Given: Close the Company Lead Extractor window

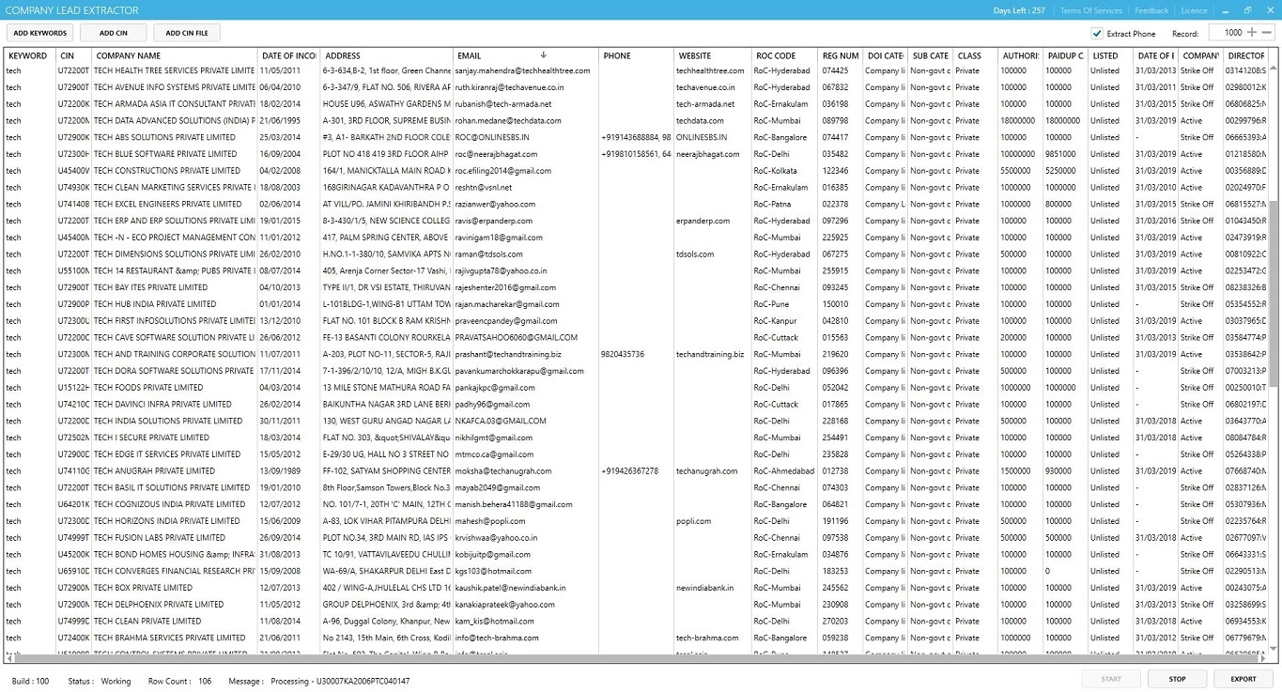Looking at the screenshot, I should pyautogui.click(x=1269, y=10).
